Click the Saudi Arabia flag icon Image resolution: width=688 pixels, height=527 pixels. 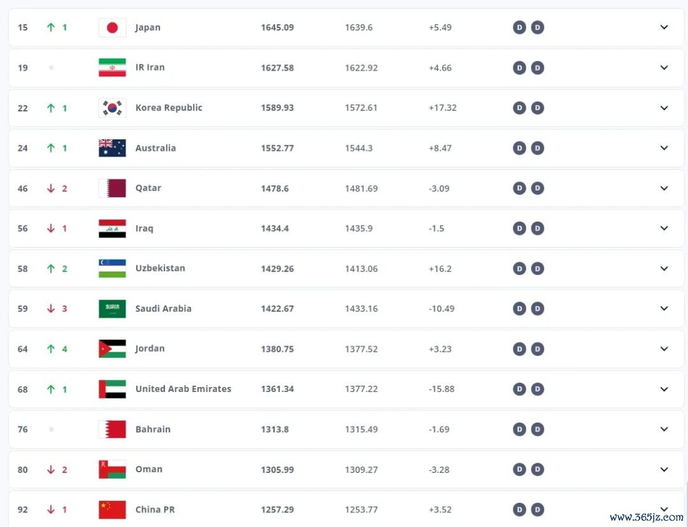112,309
